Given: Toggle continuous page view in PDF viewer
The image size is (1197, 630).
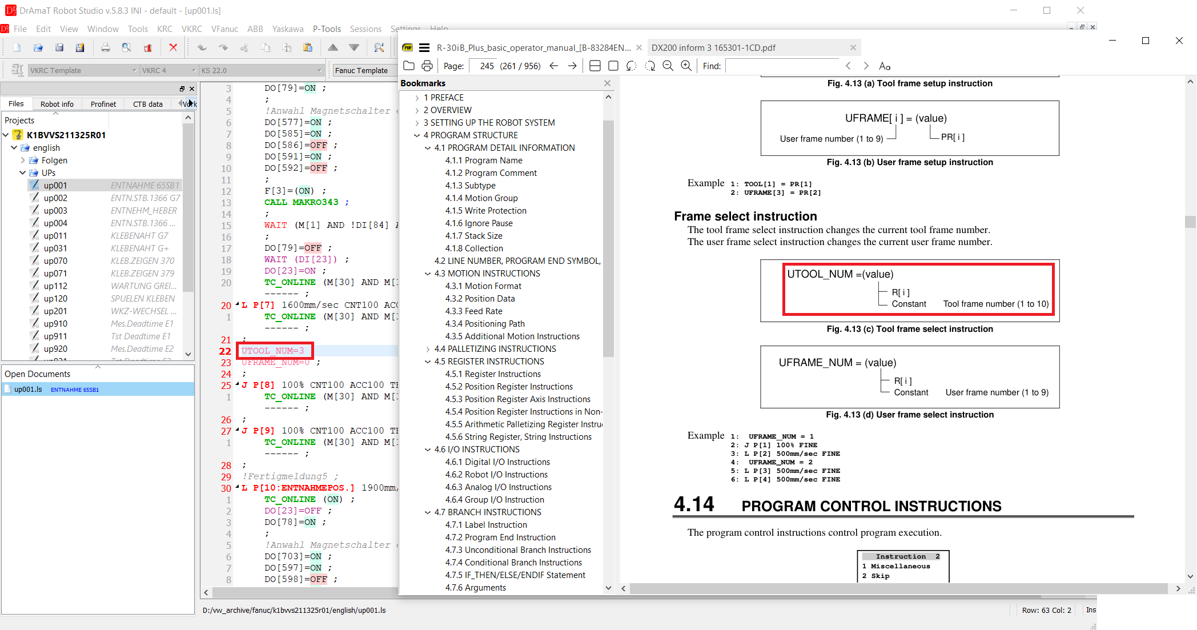Looking at the screenshot, I should coord(595,66).
